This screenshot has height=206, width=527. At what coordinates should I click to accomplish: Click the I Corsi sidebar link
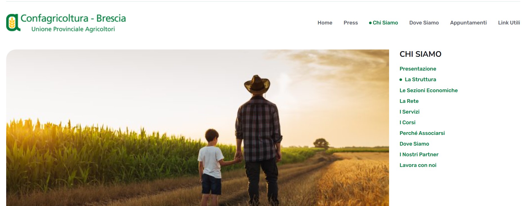(407, 123)
